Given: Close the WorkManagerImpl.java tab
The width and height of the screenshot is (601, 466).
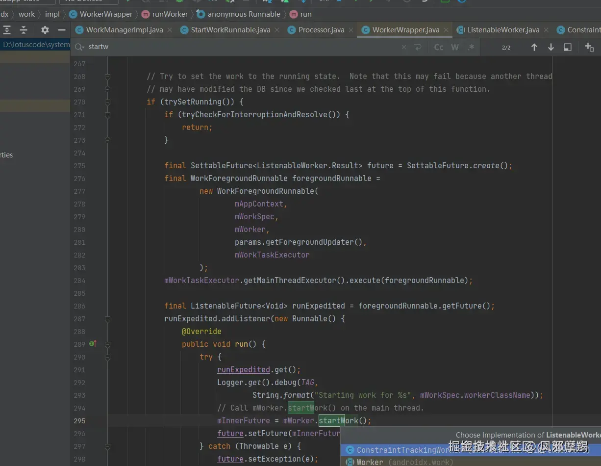Looking at the screenshot, I should tap(170, 30).
